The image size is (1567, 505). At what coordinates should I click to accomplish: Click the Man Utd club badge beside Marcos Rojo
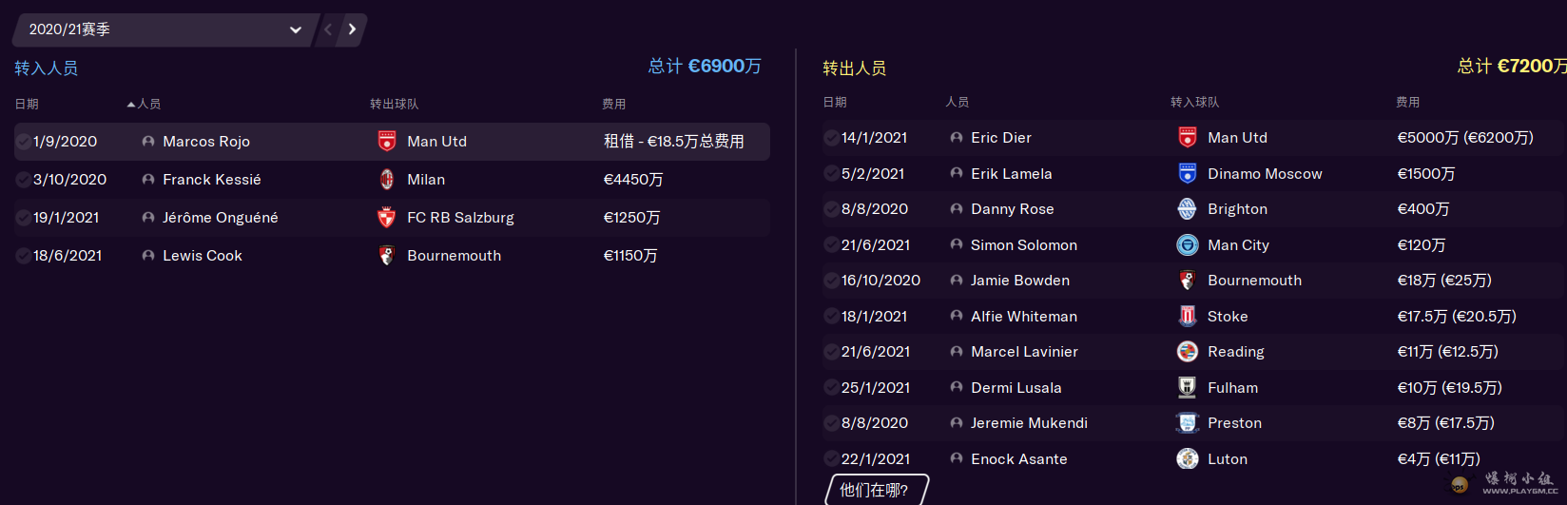point(387,142)
